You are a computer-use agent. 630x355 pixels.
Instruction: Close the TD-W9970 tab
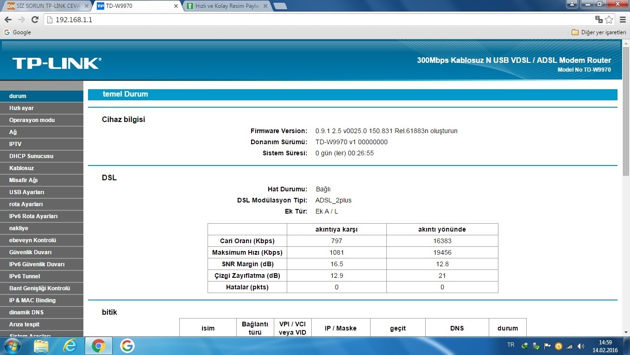click(x=176, y=6)
